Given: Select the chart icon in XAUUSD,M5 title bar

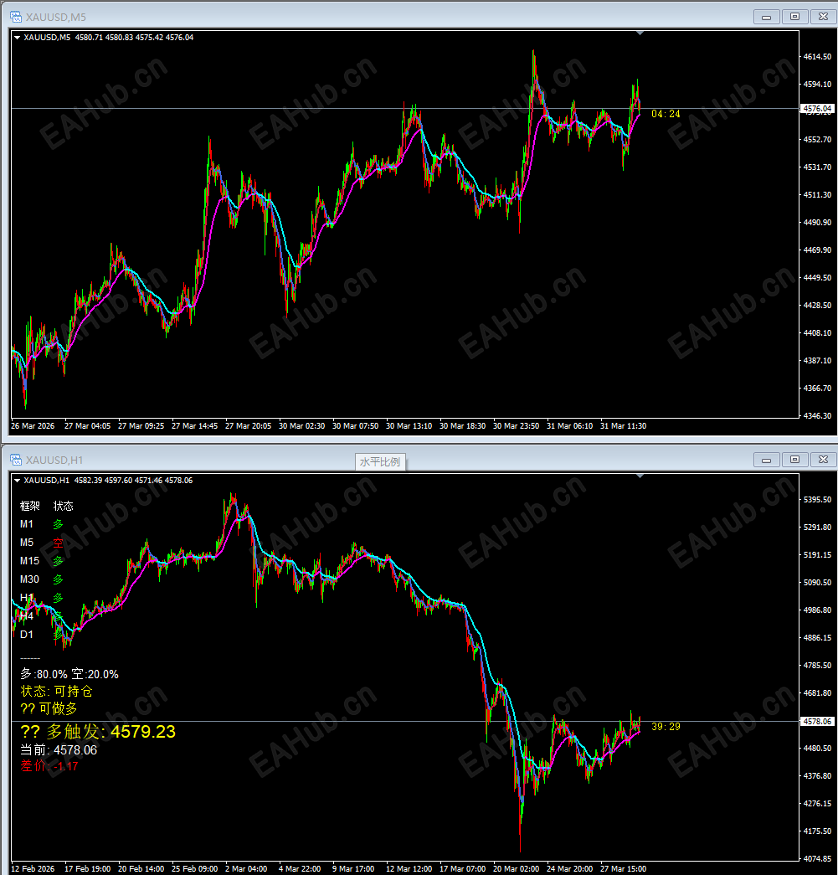Looking at the screenshot, I should click(14, 16).
